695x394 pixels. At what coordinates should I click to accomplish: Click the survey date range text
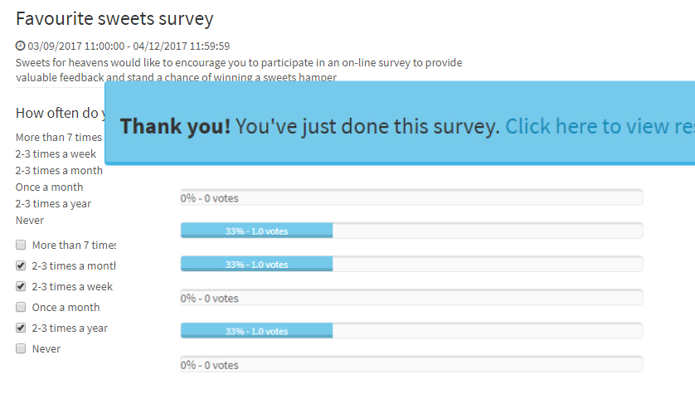point(129,46)
